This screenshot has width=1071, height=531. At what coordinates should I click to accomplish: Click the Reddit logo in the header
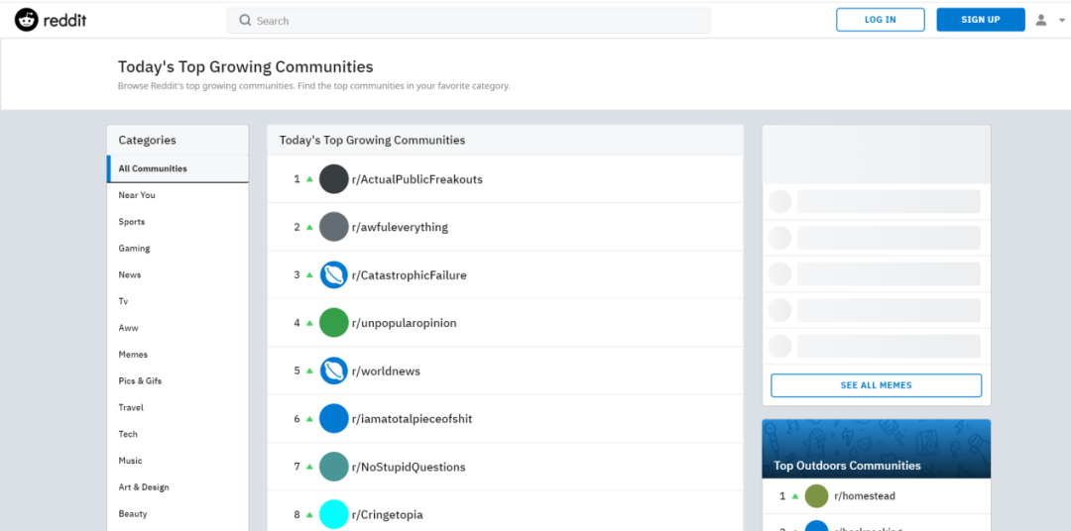tap(51, 20)
